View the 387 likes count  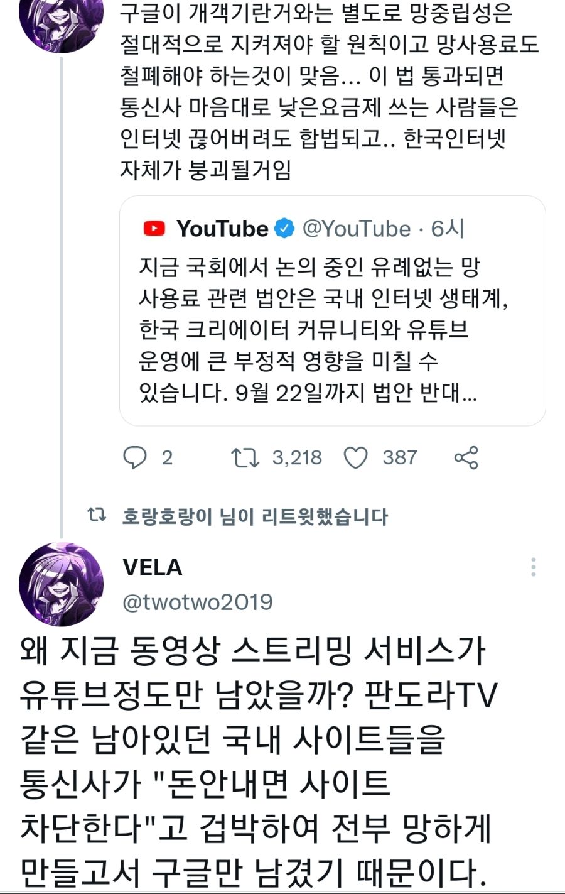399,457
